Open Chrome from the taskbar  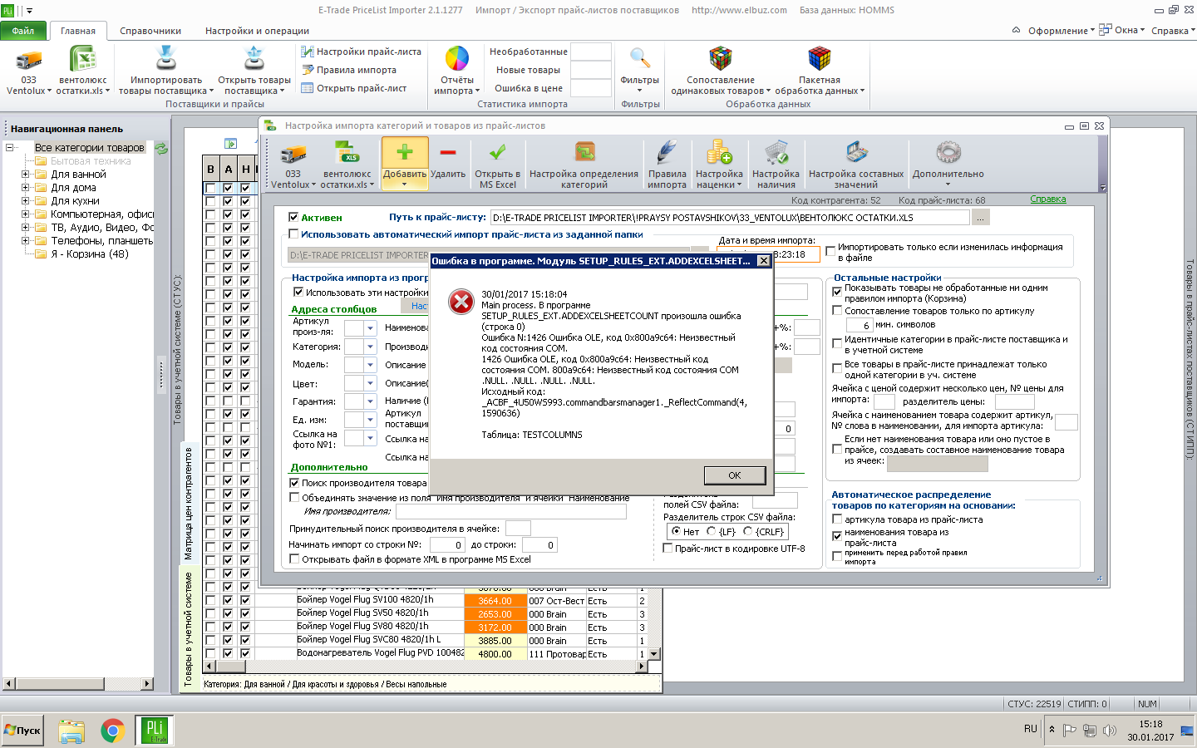tap(112, 731)
